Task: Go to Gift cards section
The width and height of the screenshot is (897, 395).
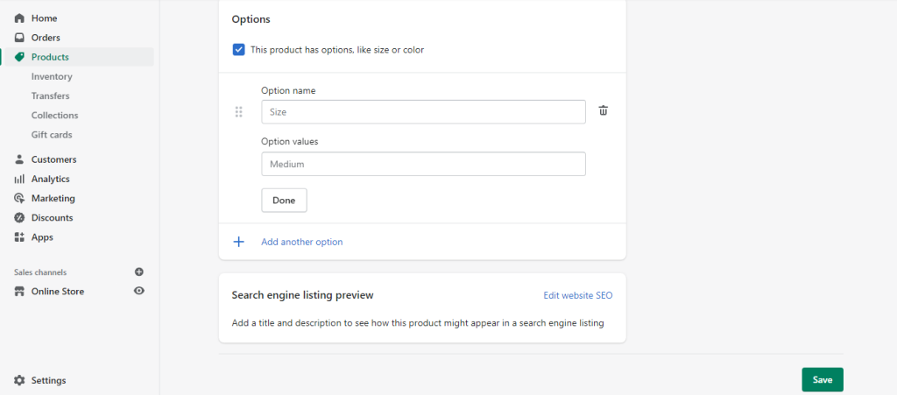Action: (x=52, y=135)
